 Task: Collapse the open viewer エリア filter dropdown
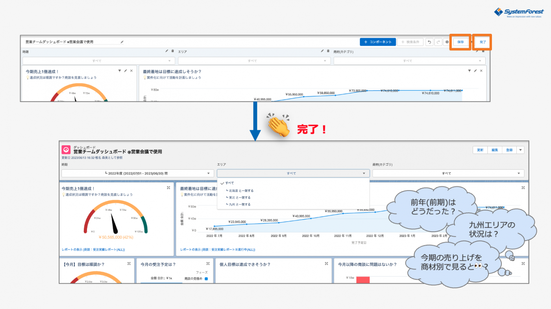[293, 173]
